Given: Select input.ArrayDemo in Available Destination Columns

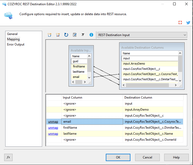Looking at the screenshot, I should [x=134, y=64].
